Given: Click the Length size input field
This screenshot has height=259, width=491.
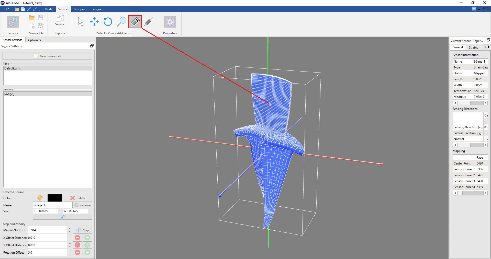Looking at the screenshot, I should pyautogui.click(x=48, y=211).
